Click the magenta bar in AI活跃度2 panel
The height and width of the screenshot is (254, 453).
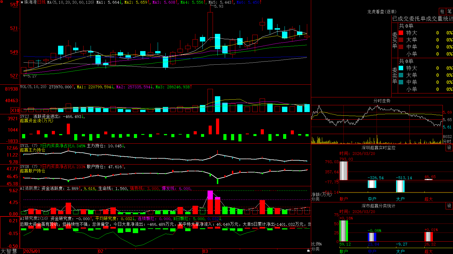point(210,195)
